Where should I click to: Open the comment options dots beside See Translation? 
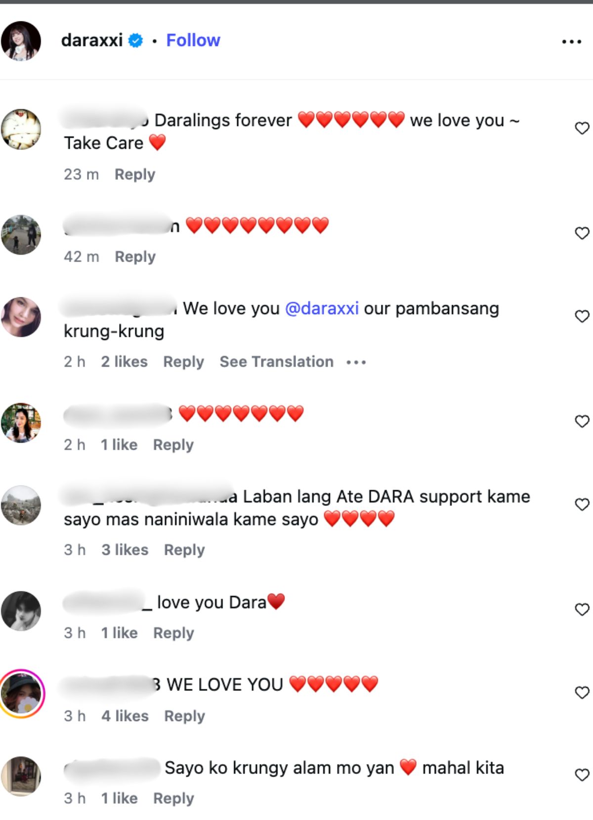(356, 363)
